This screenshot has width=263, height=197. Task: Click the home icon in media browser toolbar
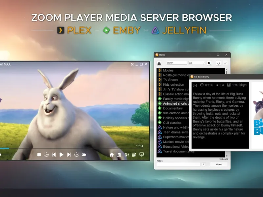159,63
